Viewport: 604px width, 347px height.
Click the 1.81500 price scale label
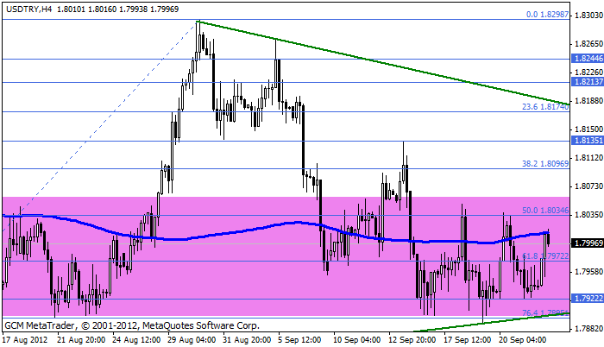click(588, 129)
